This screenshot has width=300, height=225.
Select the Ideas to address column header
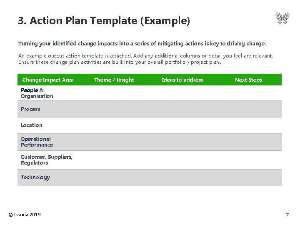click(182, 80)
